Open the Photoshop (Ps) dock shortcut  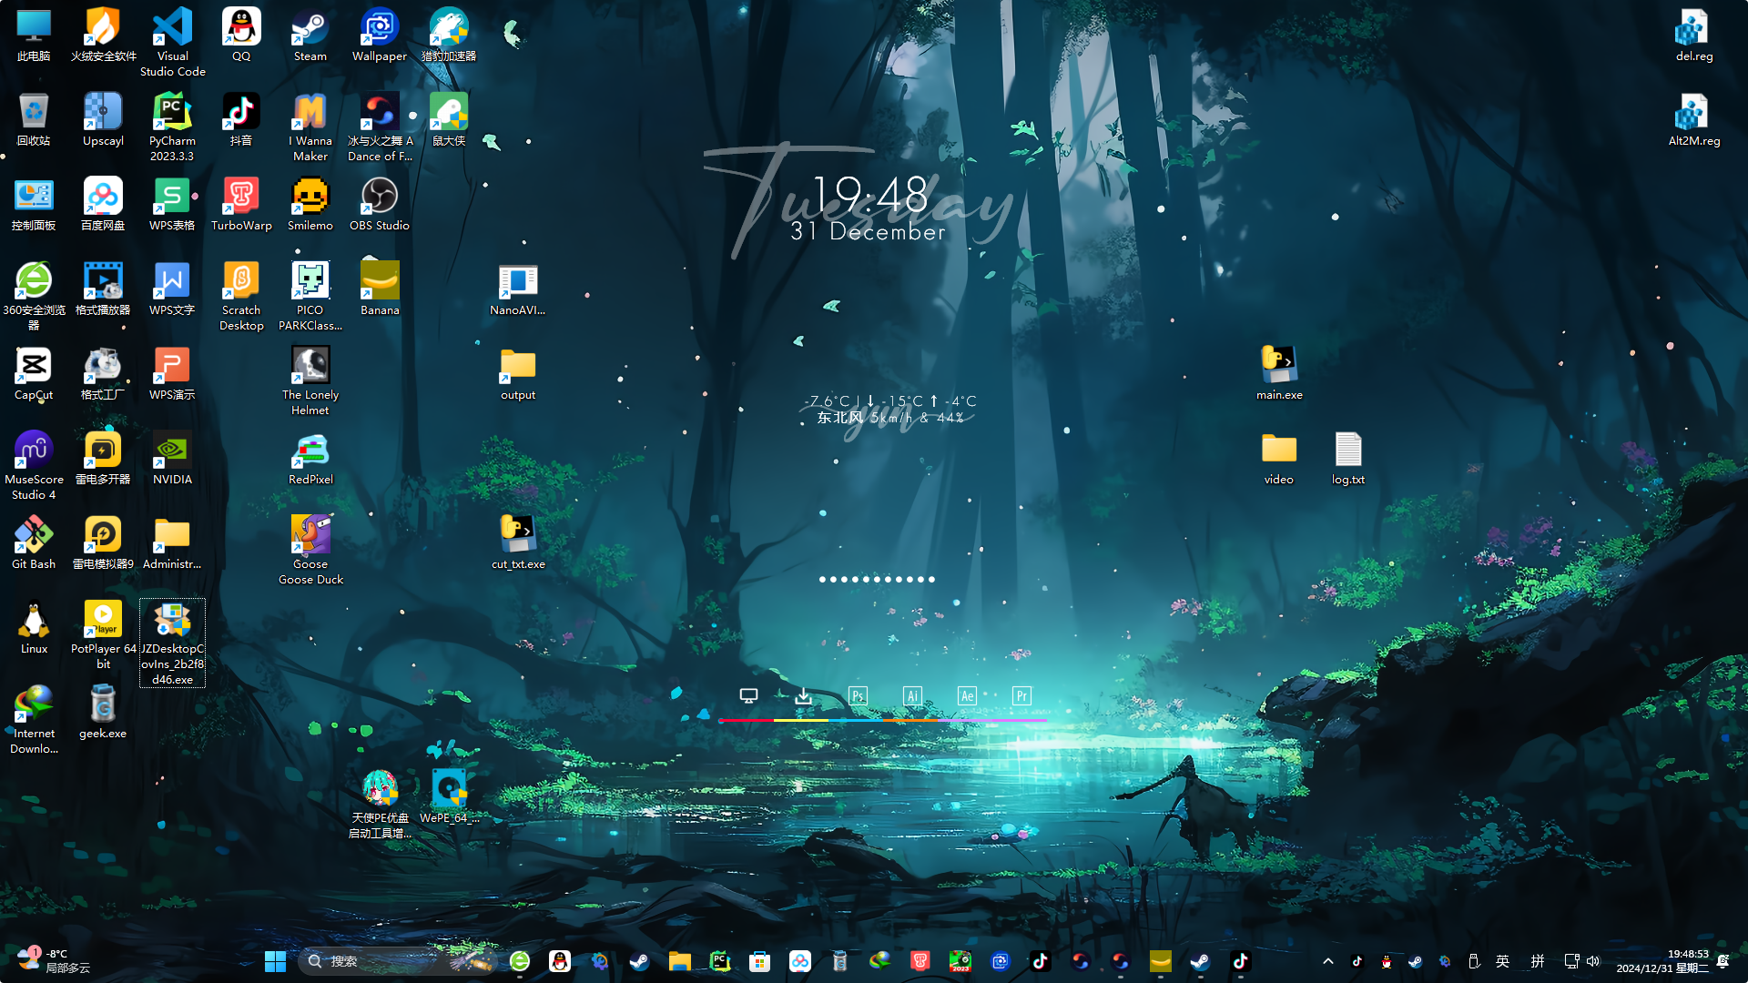858,696
